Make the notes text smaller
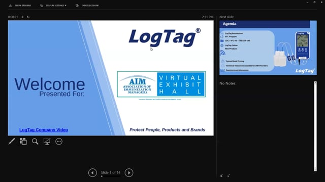Viewport: 325px width, 182px height. (x=228, y=176)
